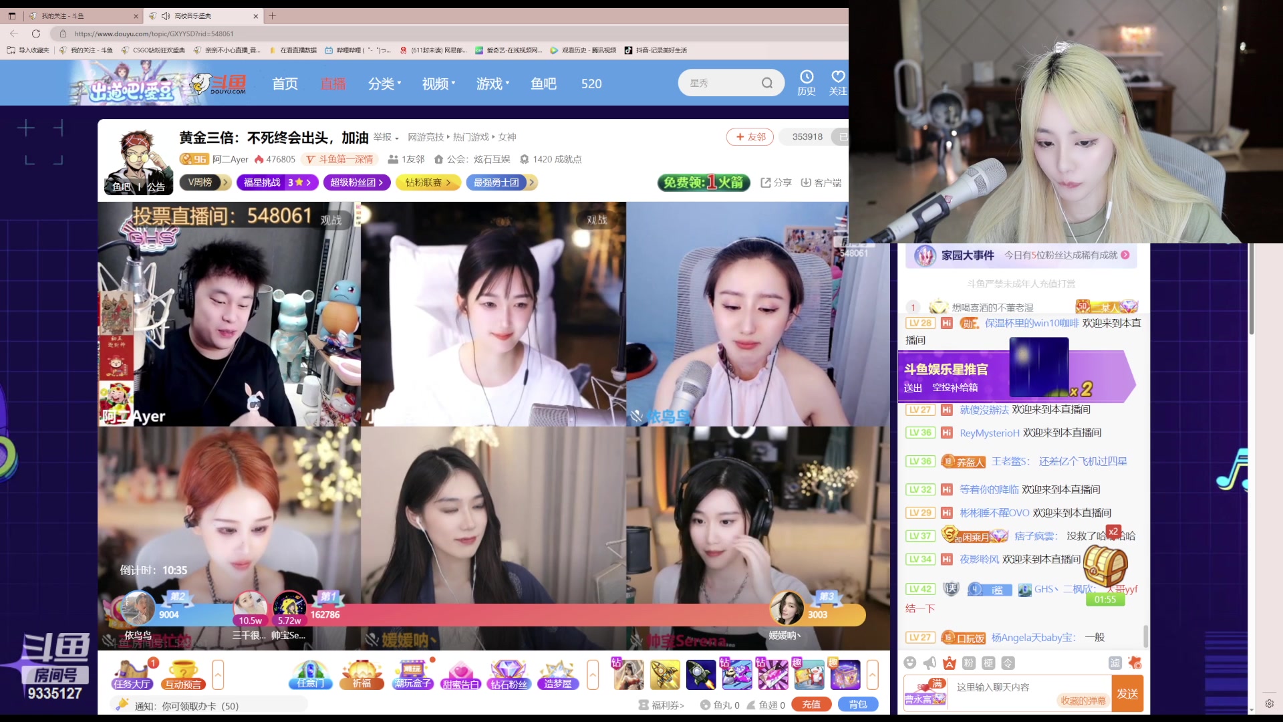Open the 福星挑战 button
1283x722 pixels.
[x=277, y=183]
